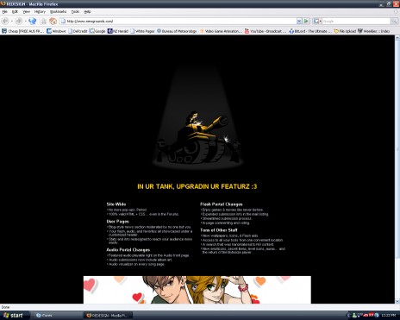Reload the page with the blue refresh icon

(33, 21)
